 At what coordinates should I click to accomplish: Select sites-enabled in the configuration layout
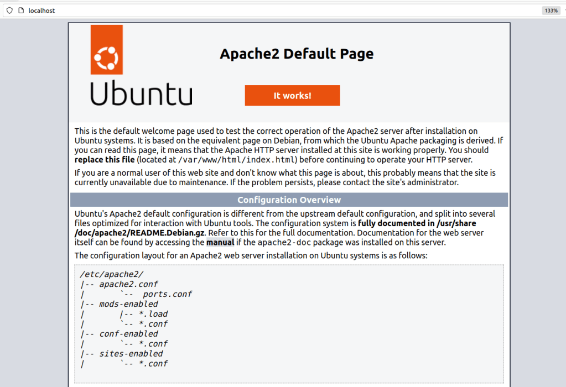click(x=131, y=353)
